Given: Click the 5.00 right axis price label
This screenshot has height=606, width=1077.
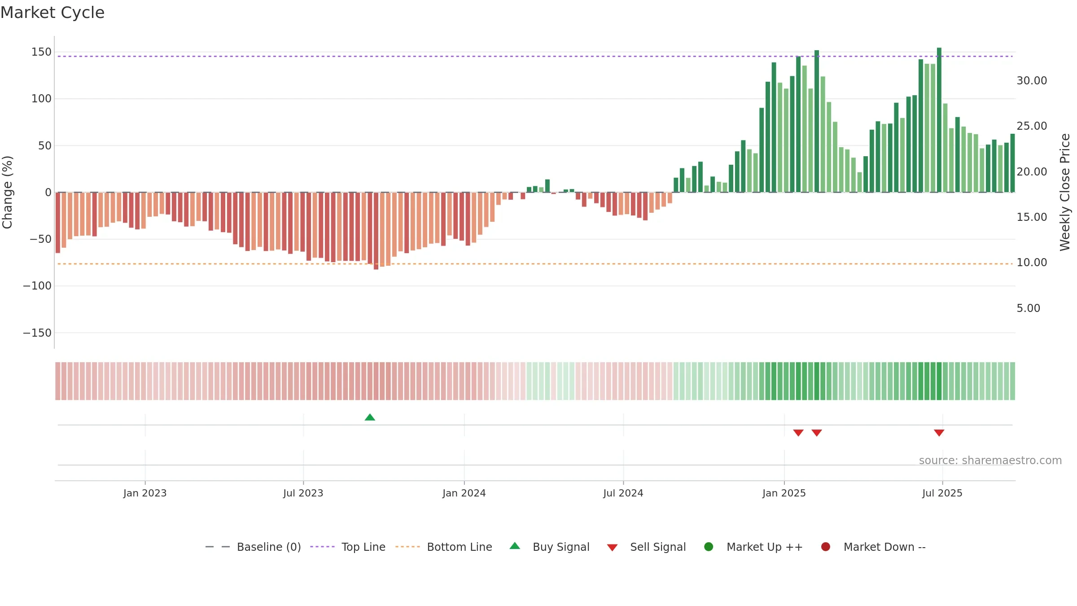Looking at the screenshot, I should pos(1028,308).
